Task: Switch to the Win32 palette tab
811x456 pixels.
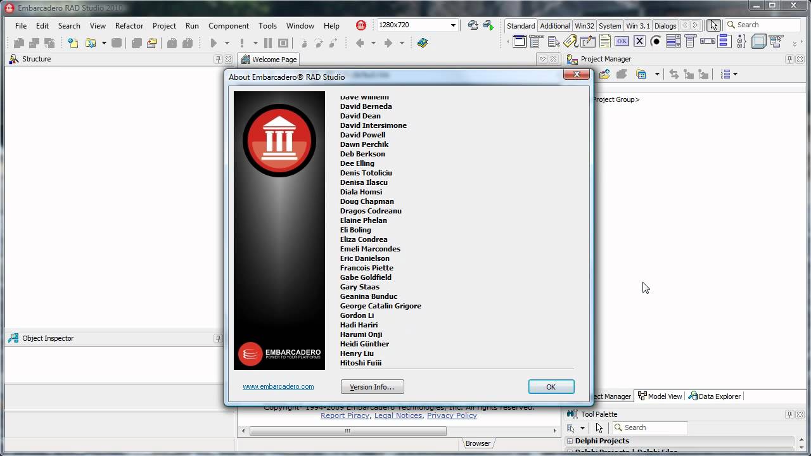Action: click(584, 26)
